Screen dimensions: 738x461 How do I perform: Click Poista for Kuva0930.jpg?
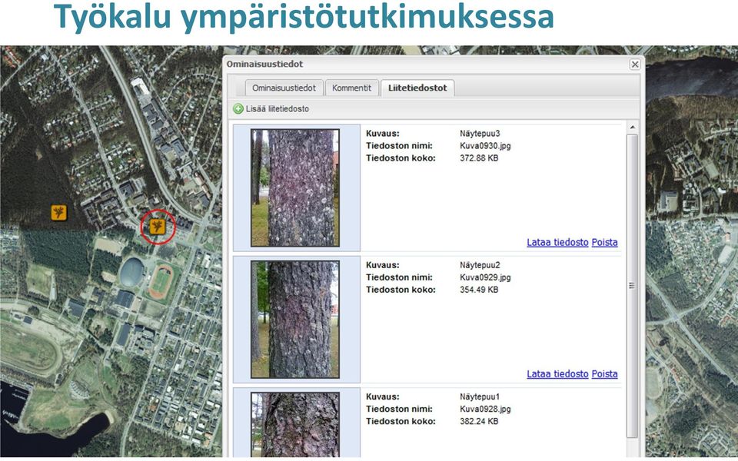click(604, 242)
